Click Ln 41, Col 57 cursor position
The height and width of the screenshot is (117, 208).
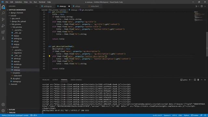pyautogui.click(x=157, y=115)
